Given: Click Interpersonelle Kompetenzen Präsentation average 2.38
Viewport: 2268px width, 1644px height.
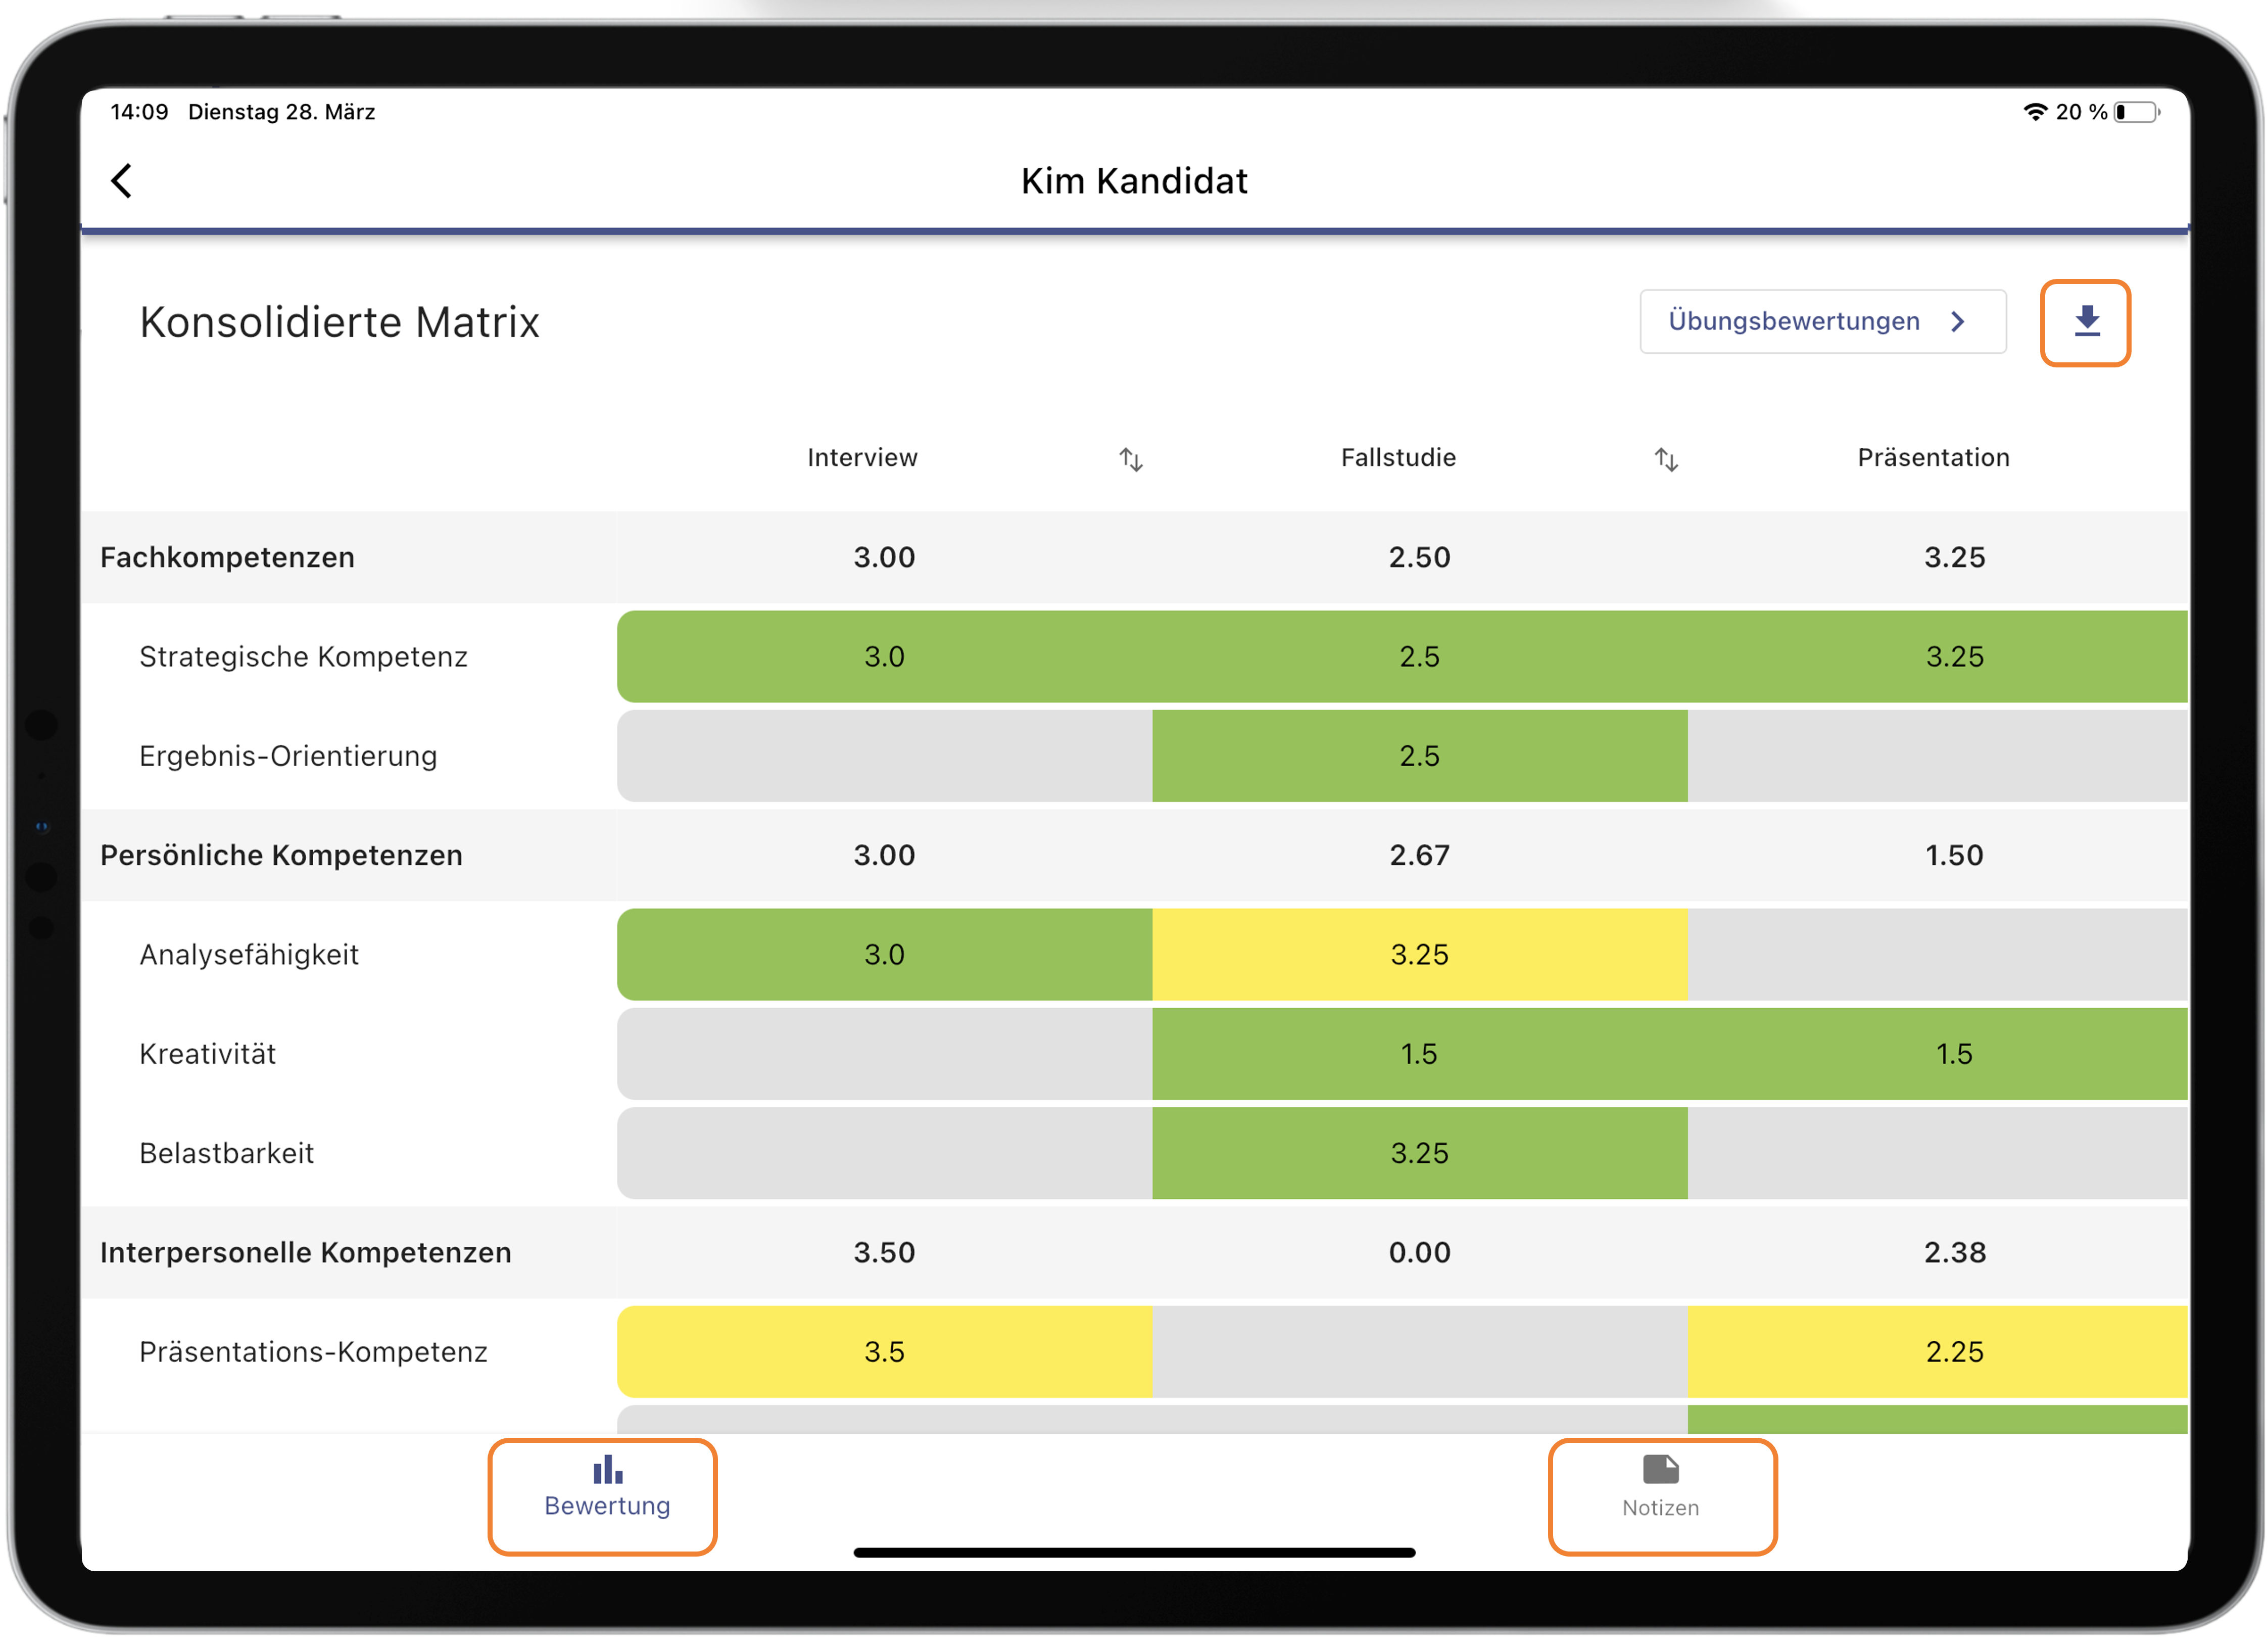Looking at the screenshot, I should (x=1954, y=1252).
